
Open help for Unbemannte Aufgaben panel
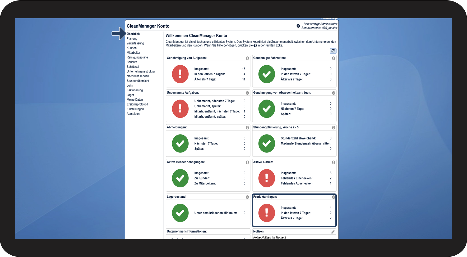247,93
